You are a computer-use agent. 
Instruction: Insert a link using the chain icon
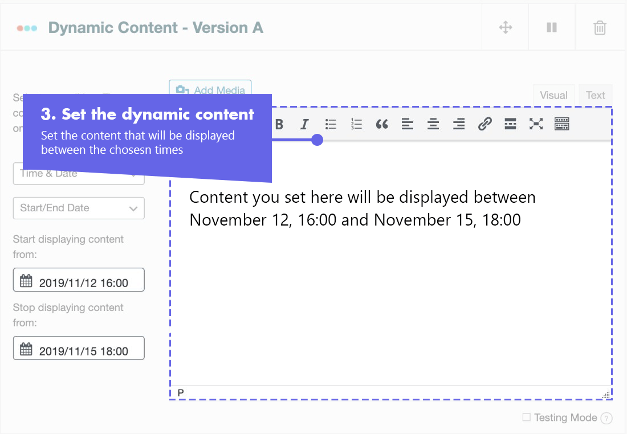(x=484, y=124)
